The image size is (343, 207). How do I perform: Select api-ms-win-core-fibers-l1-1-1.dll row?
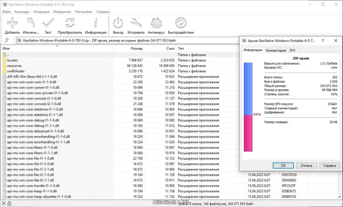tap(120, 153)
